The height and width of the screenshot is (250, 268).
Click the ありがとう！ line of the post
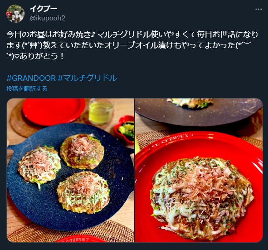point(35,56)
